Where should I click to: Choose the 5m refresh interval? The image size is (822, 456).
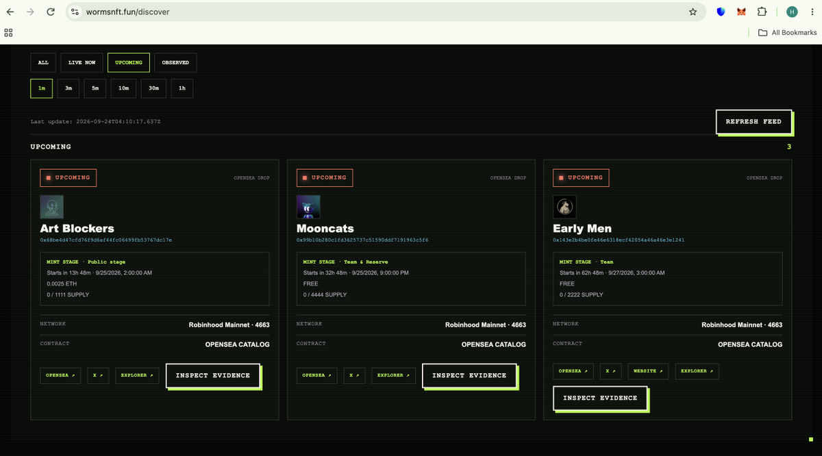tap(95, 88)
